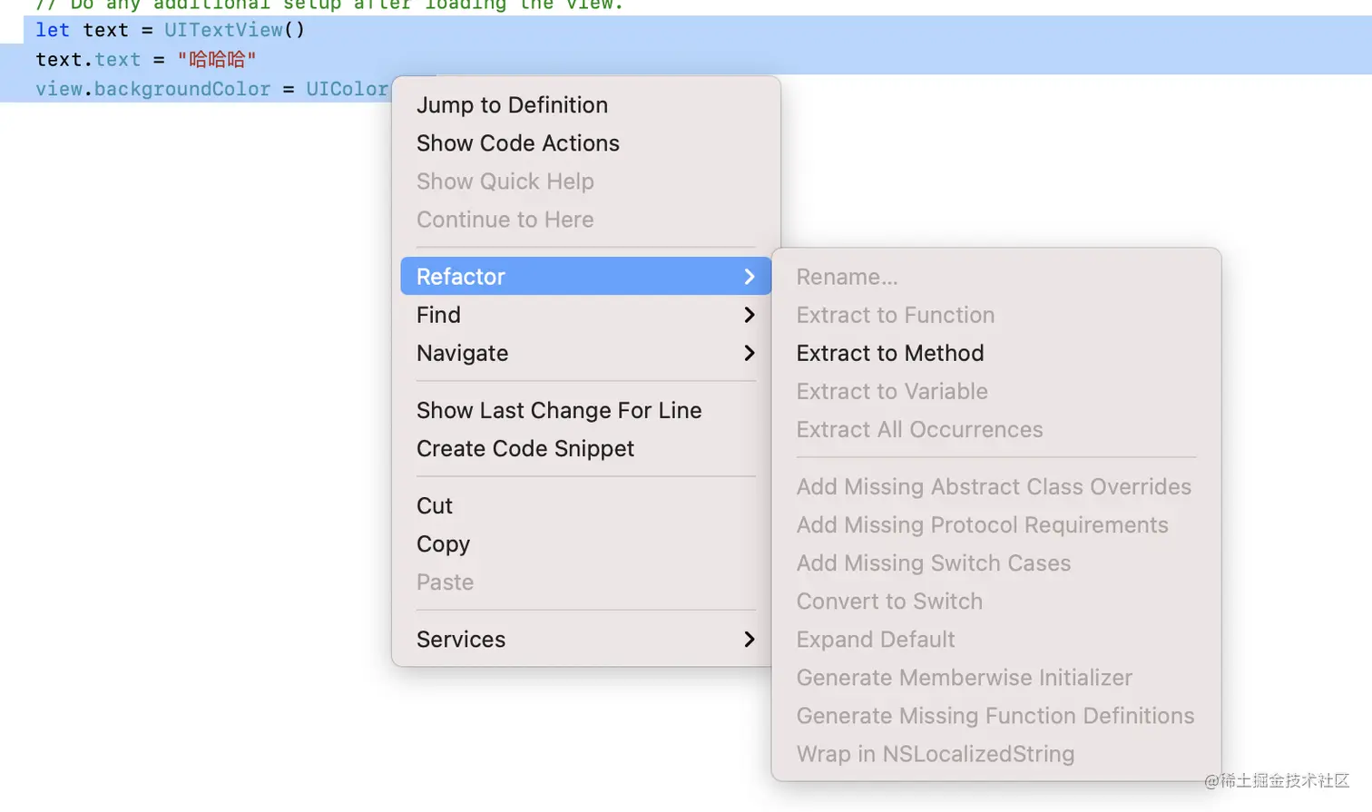The image size is (1372, 812).
Task: Open Show Code Actions
Action: click(x=517, y=143)
